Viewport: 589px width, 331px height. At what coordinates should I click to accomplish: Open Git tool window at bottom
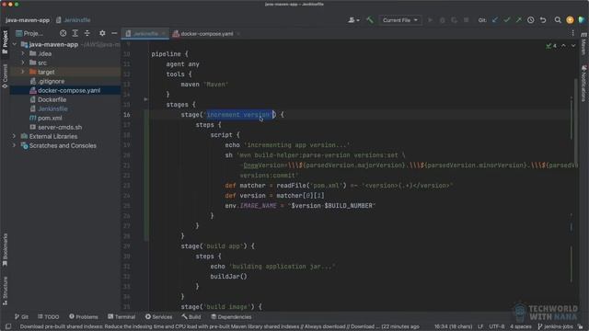pos(21,316)
